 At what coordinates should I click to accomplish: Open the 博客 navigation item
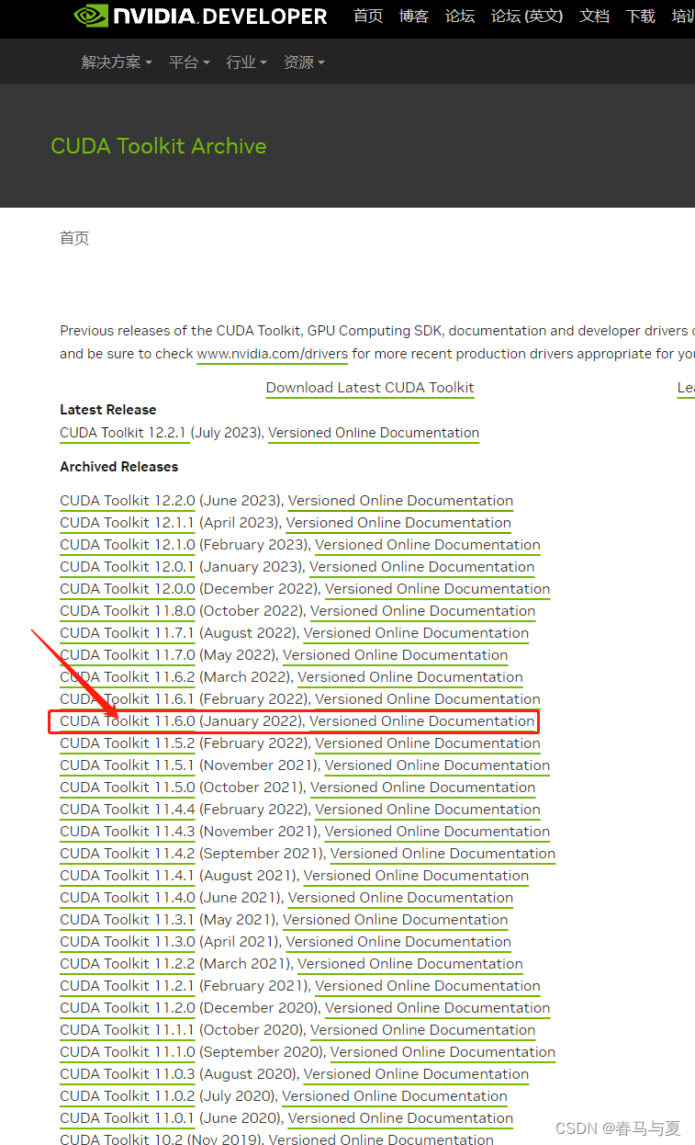414,17
